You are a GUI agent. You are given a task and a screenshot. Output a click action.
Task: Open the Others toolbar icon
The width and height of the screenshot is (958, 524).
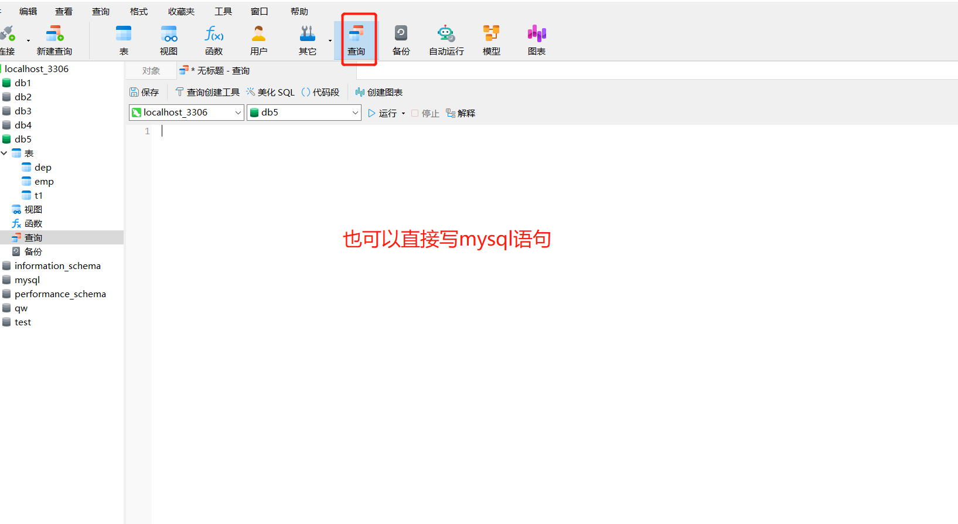[x=308, y=40]
